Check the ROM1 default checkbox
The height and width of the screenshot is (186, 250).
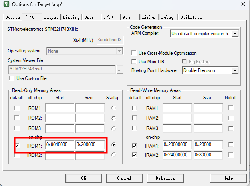coord(17,108)
